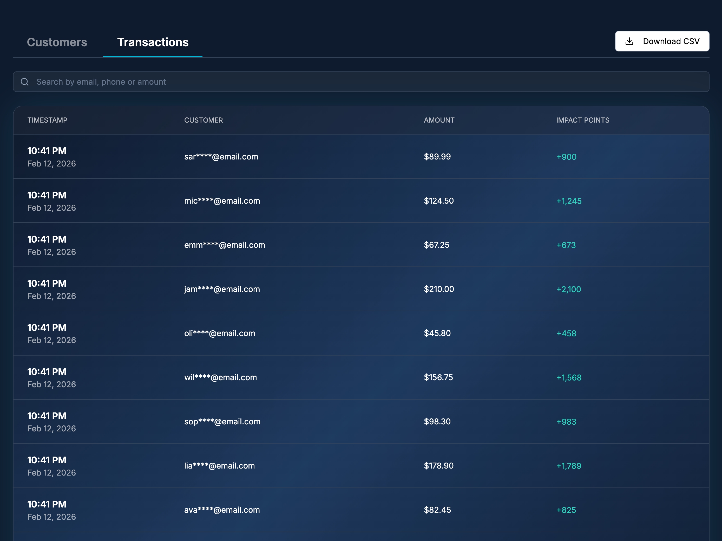Click the CUSTOMER column header
Viewport: 722px width, 541px height.
tap(203, 120)
